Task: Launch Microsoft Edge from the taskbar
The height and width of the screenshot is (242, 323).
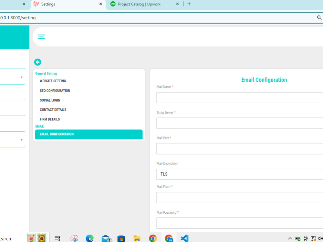Action: [89, 238]
